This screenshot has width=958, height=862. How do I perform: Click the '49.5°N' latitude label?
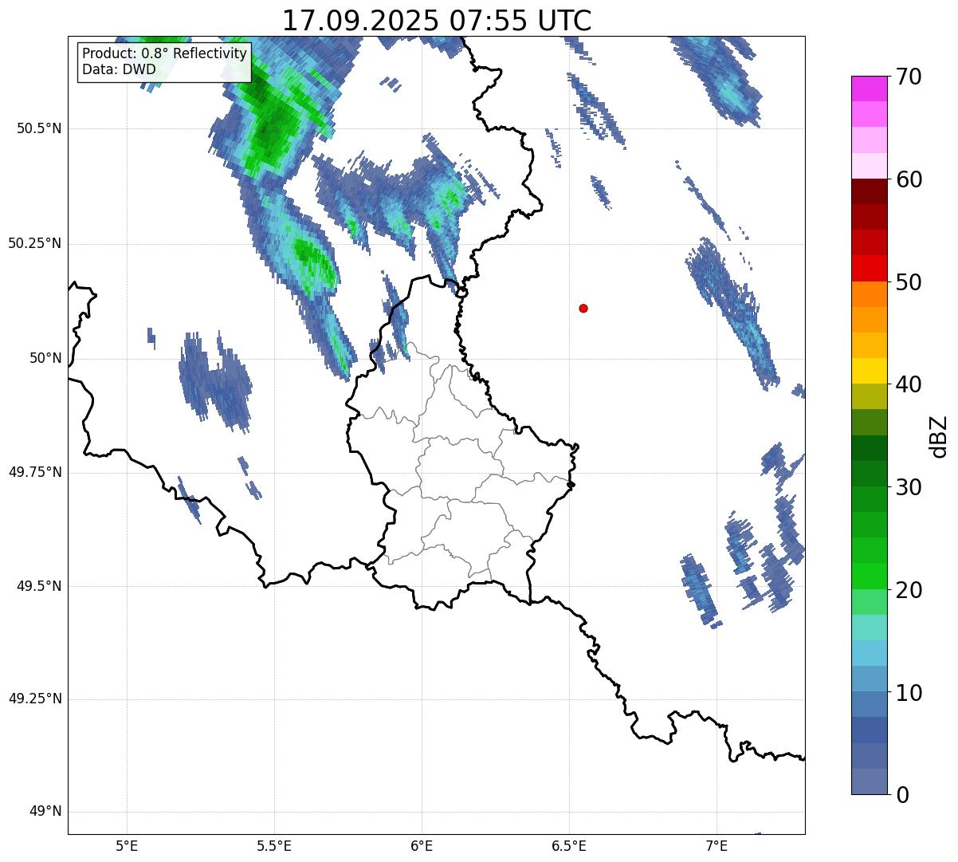[39, 586]
